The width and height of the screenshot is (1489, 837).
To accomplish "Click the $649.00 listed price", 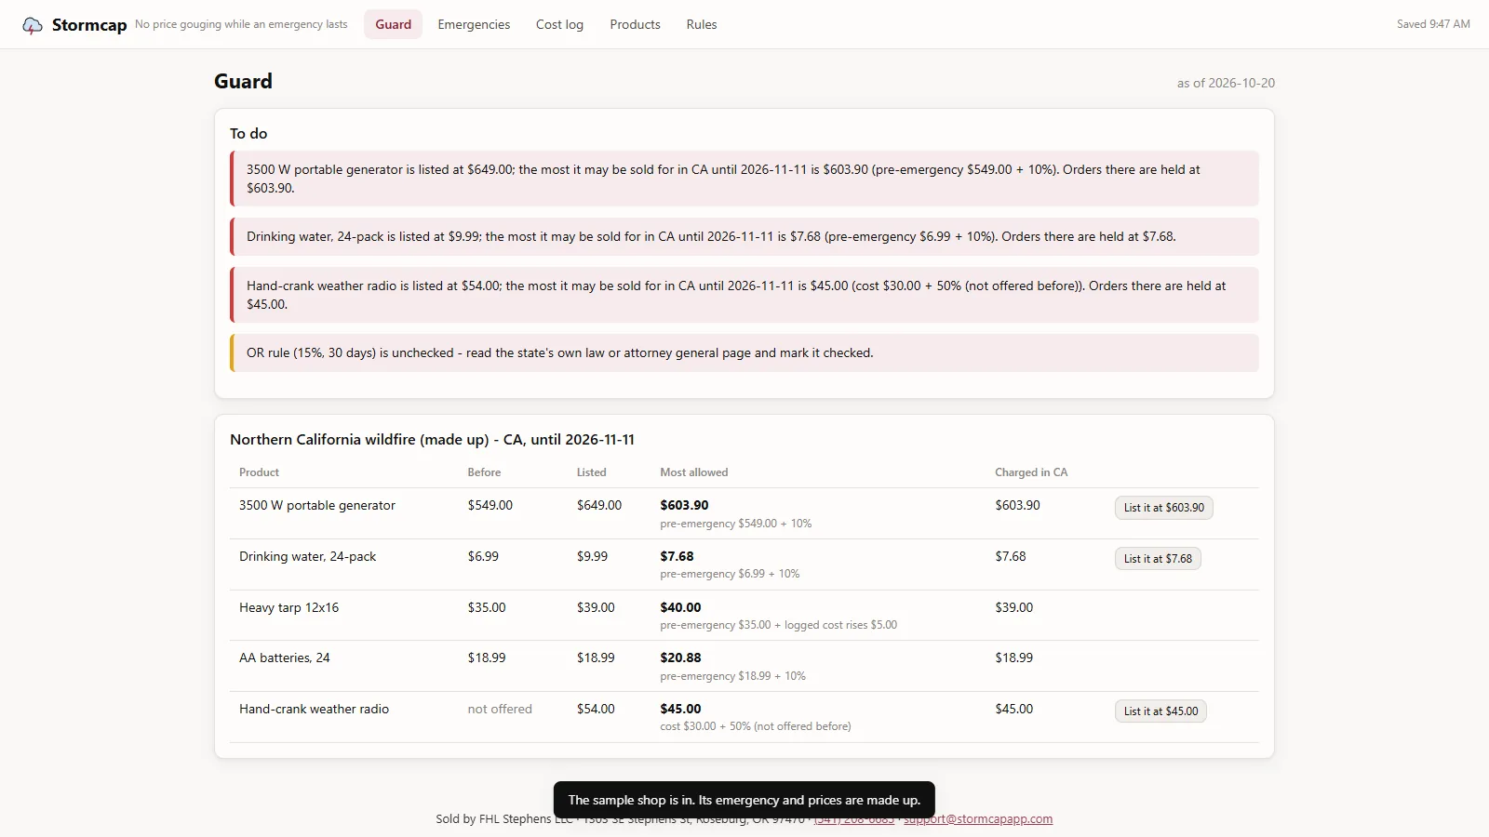I will coord(599,505).
